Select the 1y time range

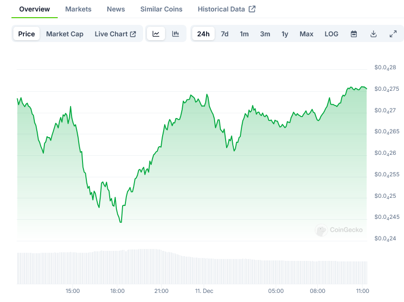pos(285,34)
